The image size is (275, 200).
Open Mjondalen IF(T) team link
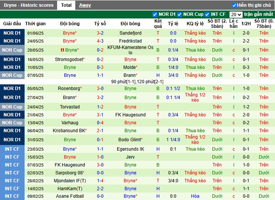click(x=70, y=181)
